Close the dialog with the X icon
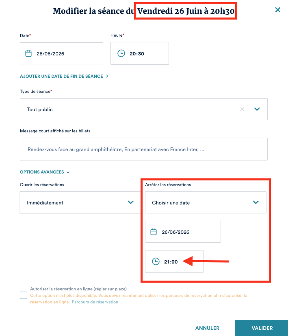This screenshot has height=336, width=288. pyautogui.click(x=278, y=10)
